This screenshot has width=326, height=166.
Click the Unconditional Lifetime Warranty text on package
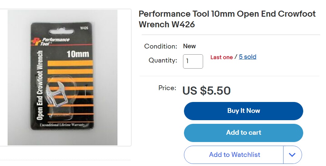click(62, 125)
